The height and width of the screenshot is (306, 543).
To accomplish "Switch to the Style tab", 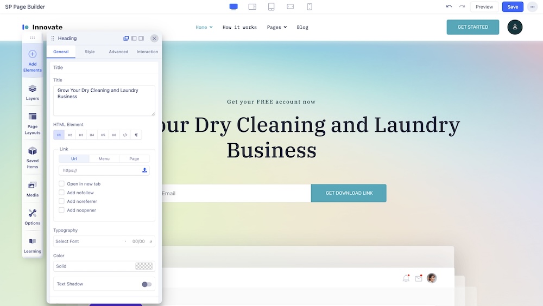I will point(90,52).
